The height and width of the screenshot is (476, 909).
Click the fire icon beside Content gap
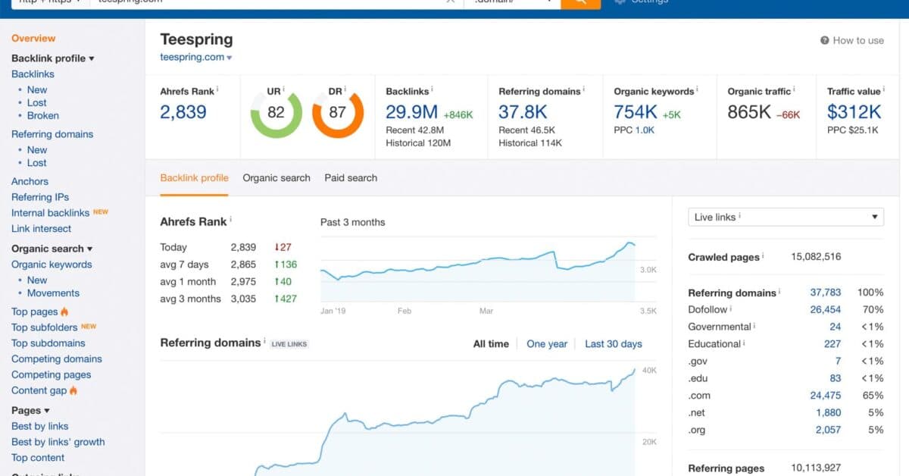pyautogui.click(x=73, y=390)
